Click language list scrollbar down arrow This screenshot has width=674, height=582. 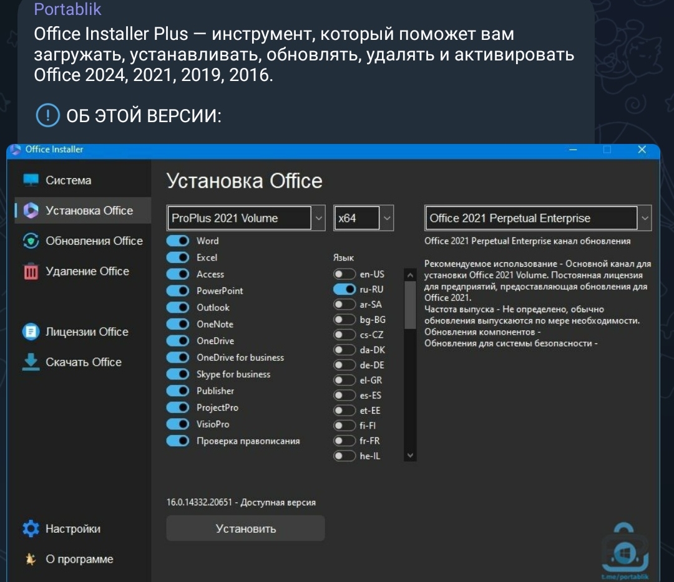410,456
